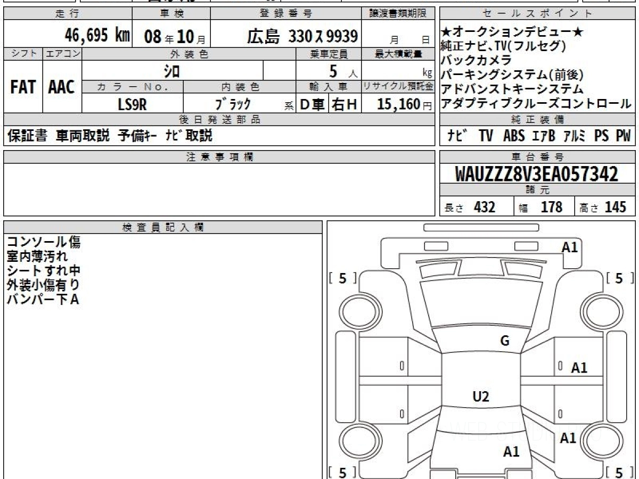The height and width of the screenshot is (479, 639).
Task: Click the 外装色 header
Action: (189, 54)
